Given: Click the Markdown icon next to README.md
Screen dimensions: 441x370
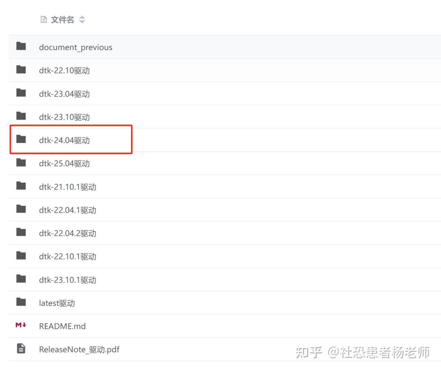Looking at the screenshot, I should coord(21,325).
